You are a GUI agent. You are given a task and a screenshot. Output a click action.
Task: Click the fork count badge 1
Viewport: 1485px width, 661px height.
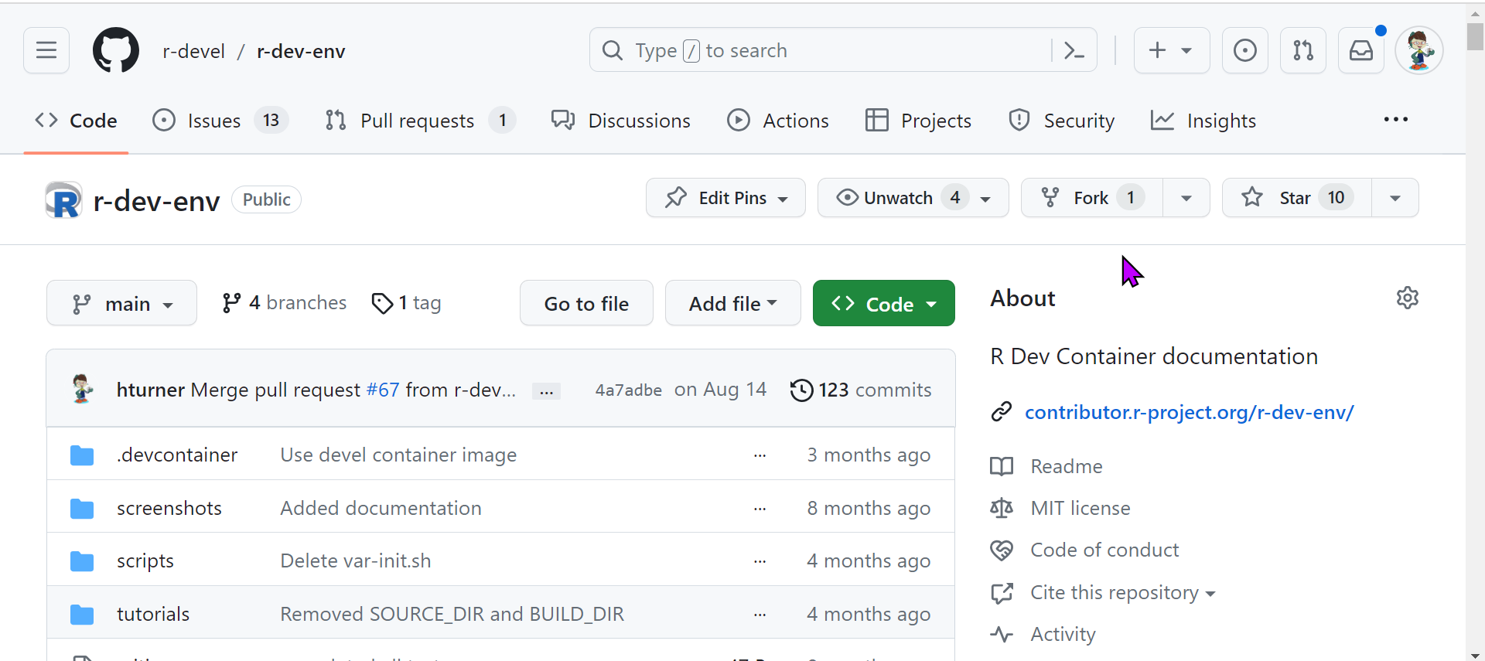(x=1131, y=198)
